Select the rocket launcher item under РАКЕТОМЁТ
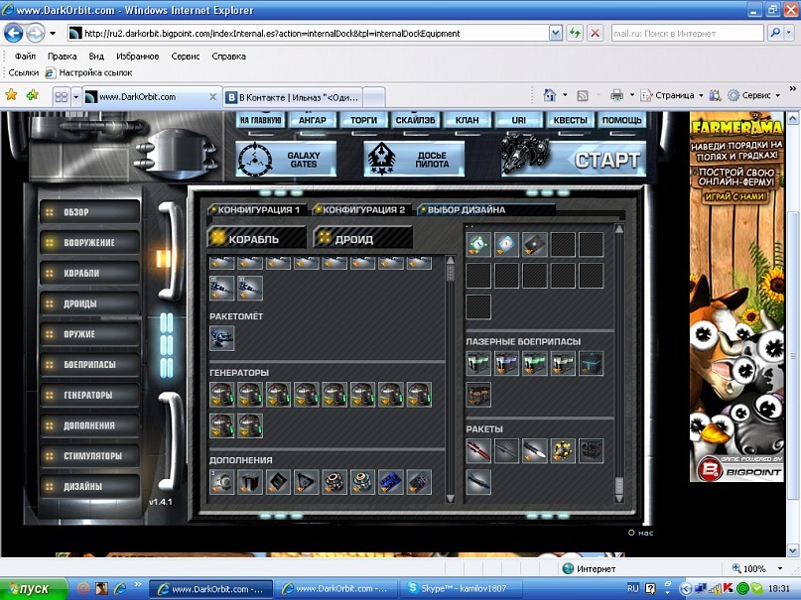 [222, 338]
